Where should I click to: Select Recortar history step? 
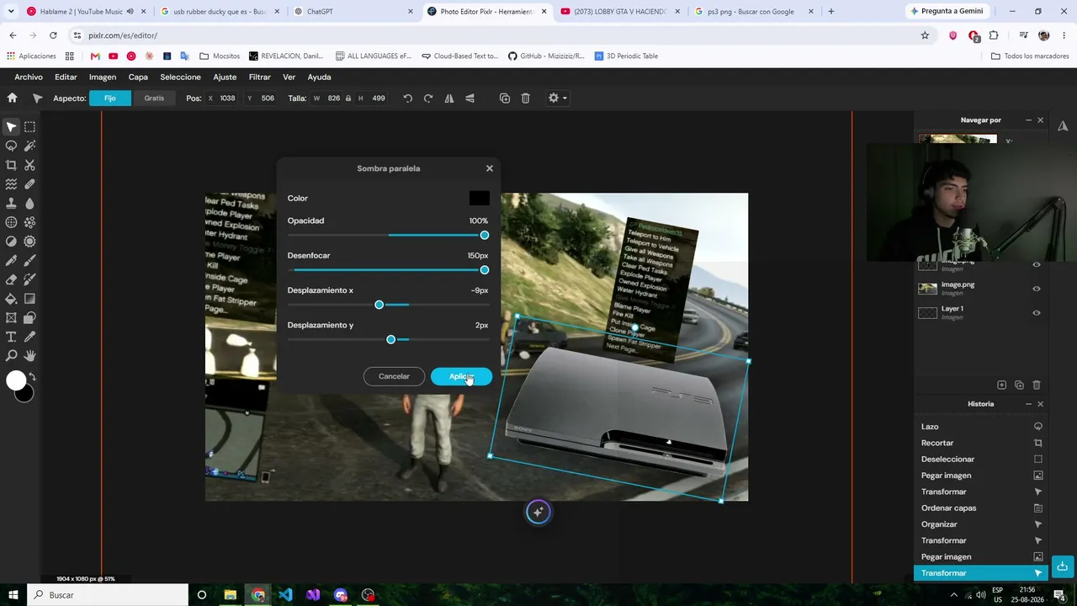(981, 443)
